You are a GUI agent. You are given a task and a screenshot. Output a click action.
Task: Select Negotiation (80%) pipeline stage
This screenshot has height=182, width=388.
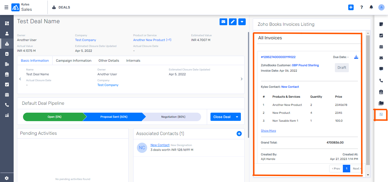coord(173,117)
